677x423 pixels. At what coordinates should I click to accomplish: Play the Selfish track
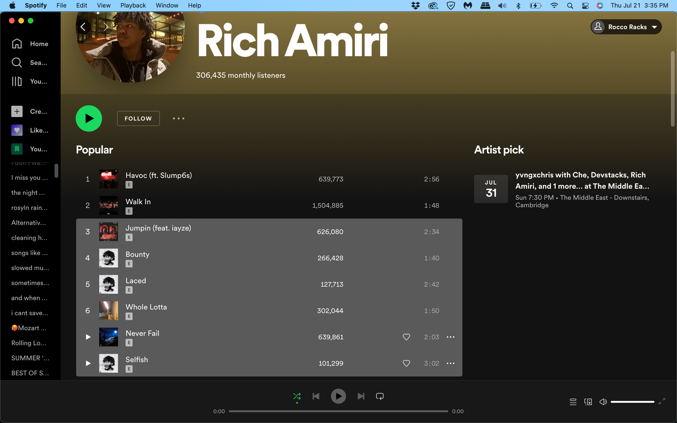[88, 363]
